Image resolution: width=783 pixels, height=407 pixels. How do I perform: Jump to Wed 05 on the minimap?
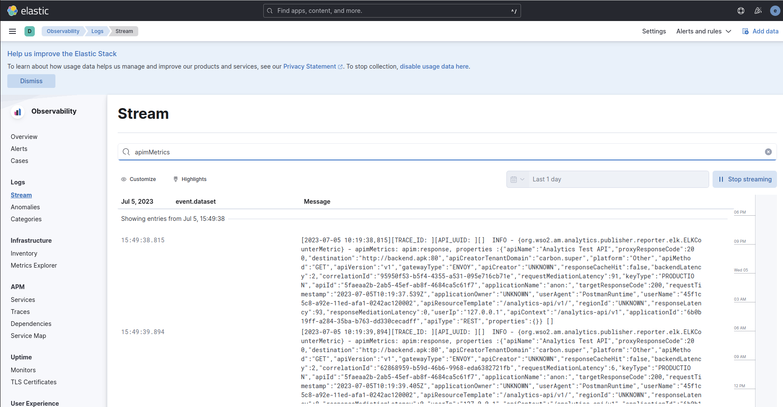[741, 270]
